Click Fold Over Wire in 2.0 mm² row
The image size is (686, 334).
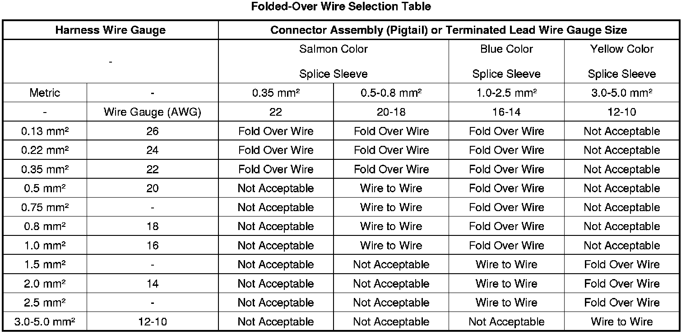coord(622,284)
